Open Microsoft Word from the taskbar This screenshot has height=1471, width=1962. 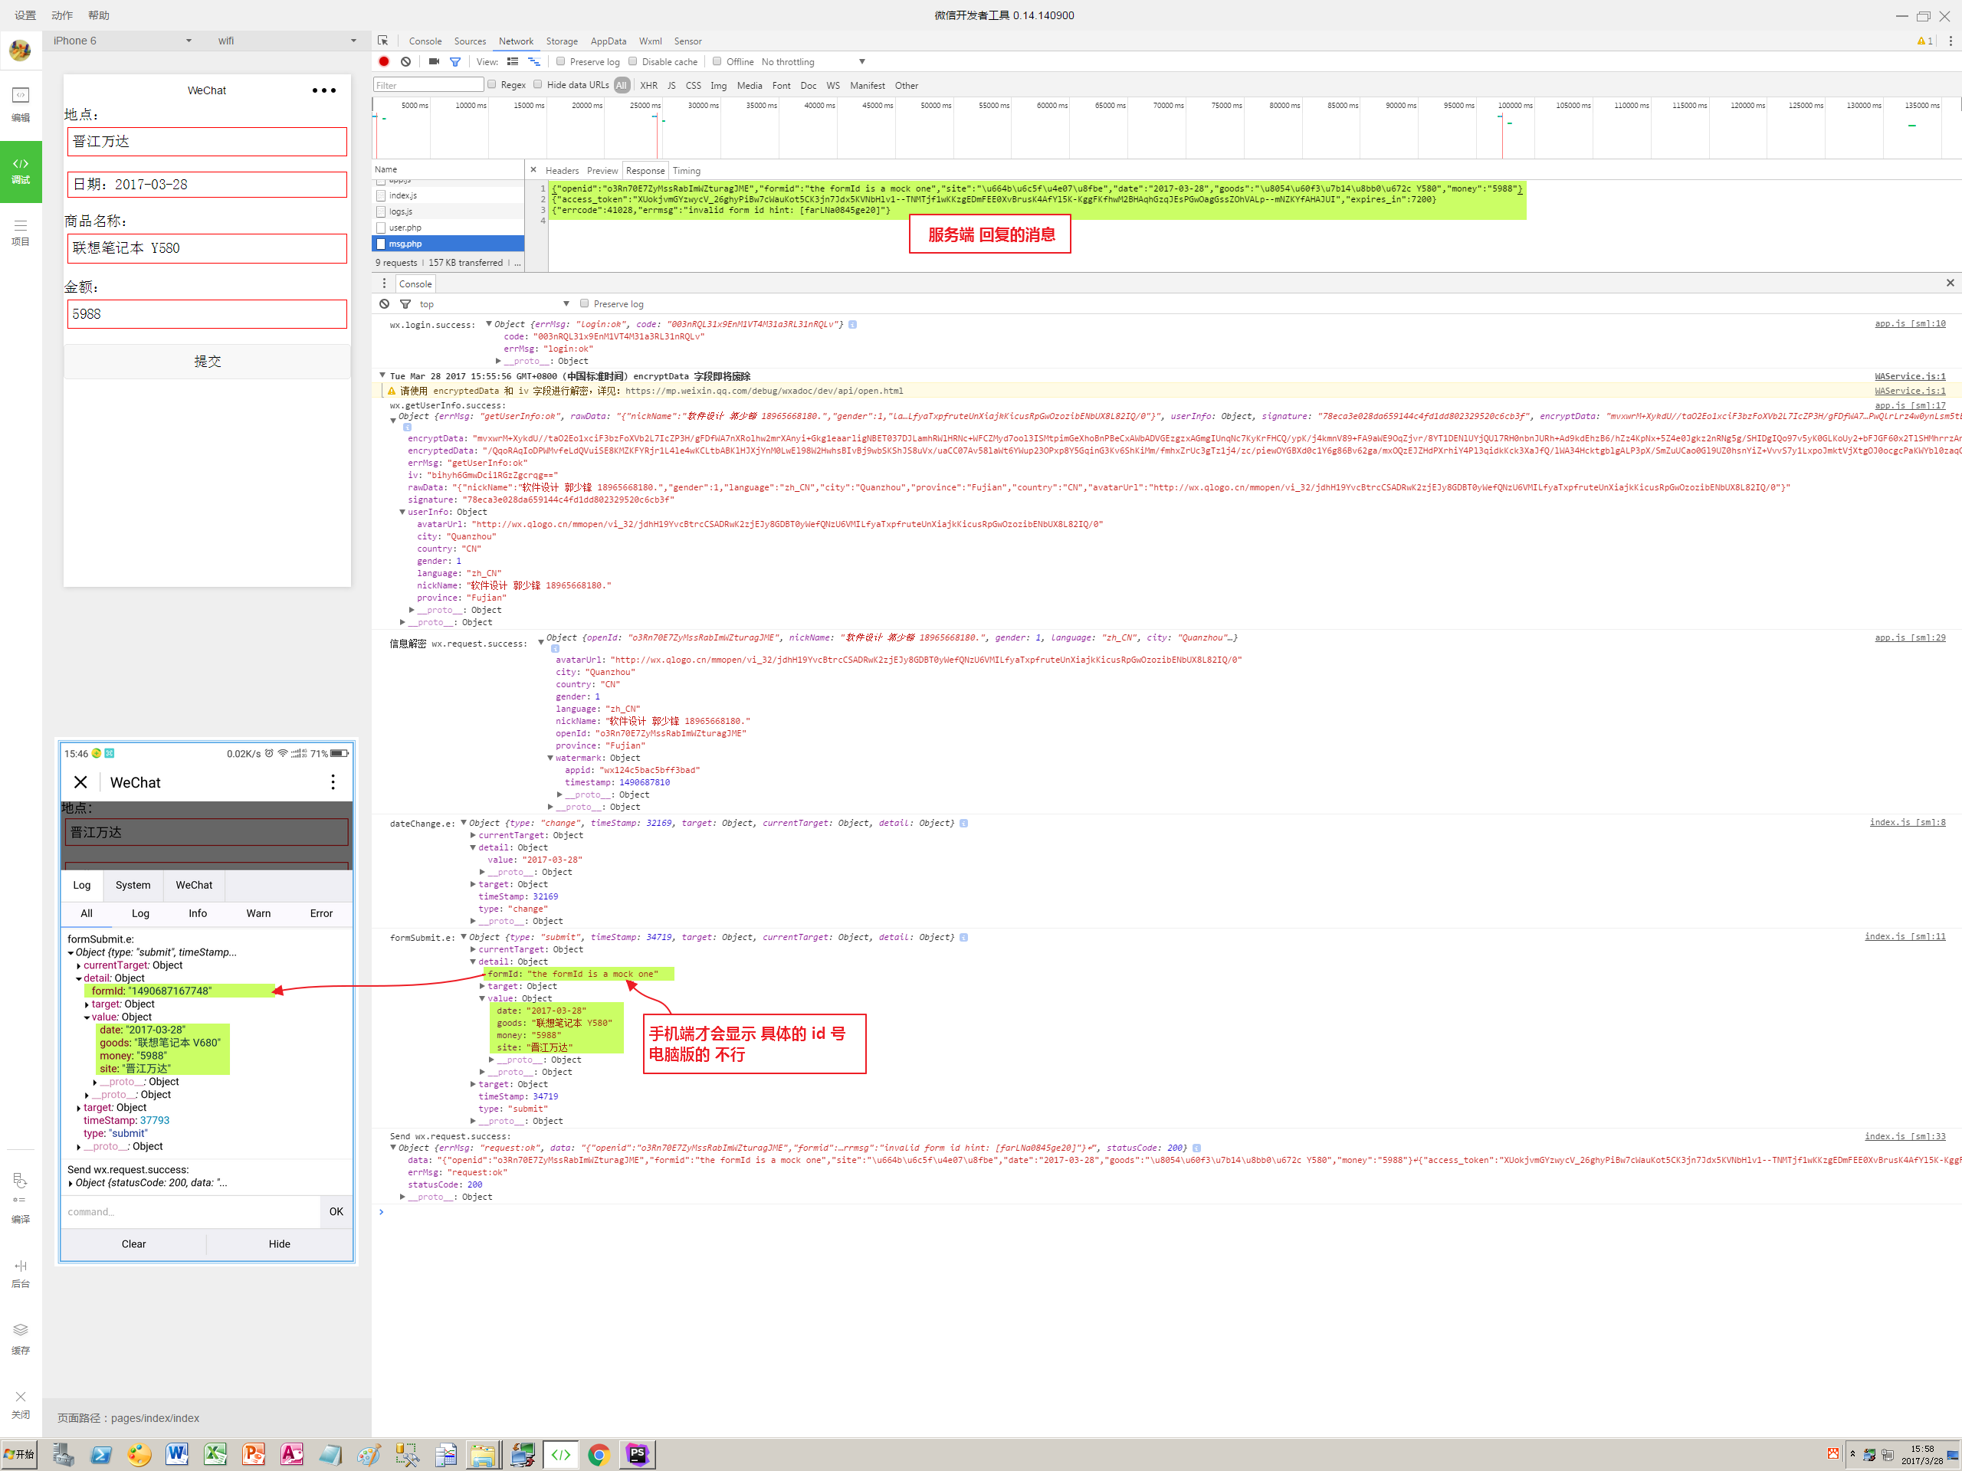176,1455
